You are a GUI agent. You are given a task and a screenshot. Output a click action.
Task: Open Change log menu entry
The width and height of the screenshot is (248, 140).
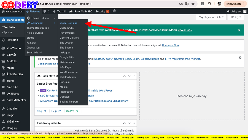[33, 47]
